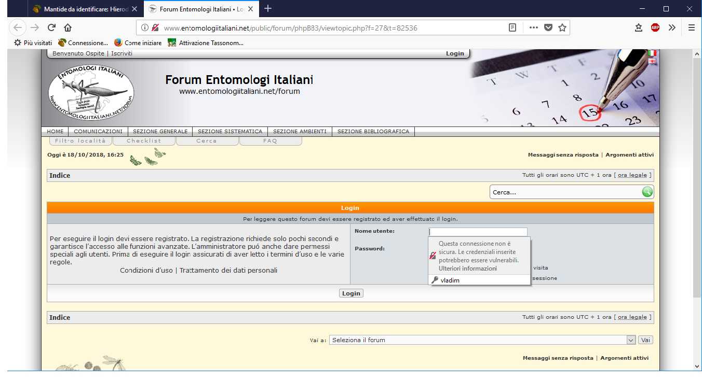Open the Checklist tab
Screen dimensions: 702x381
click(x=144, y=141)
